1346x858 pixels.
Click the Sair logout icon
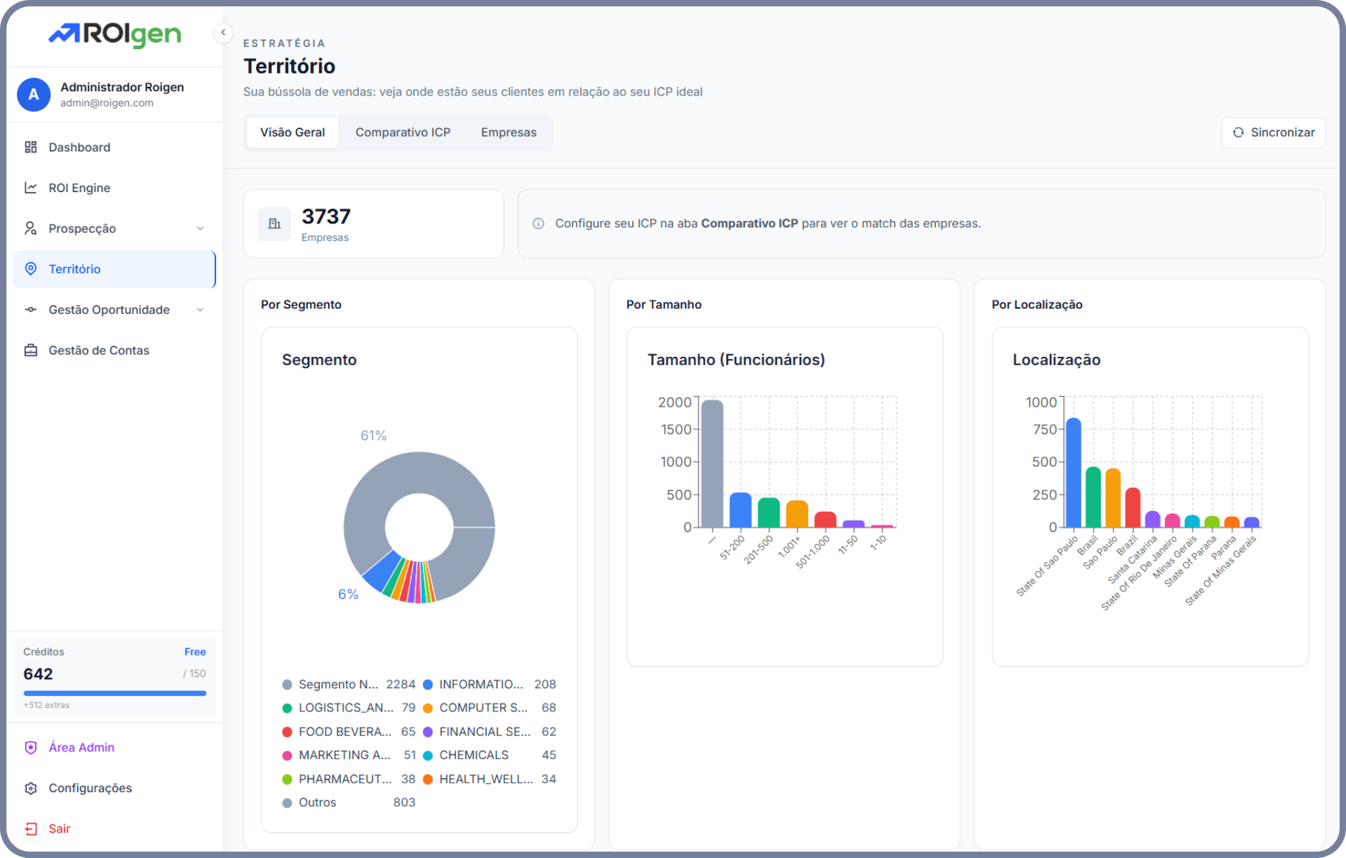[31, 829]
